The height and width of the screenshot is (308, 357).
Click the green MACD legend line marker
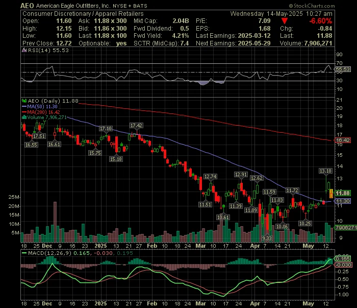[x=24, y=253]
